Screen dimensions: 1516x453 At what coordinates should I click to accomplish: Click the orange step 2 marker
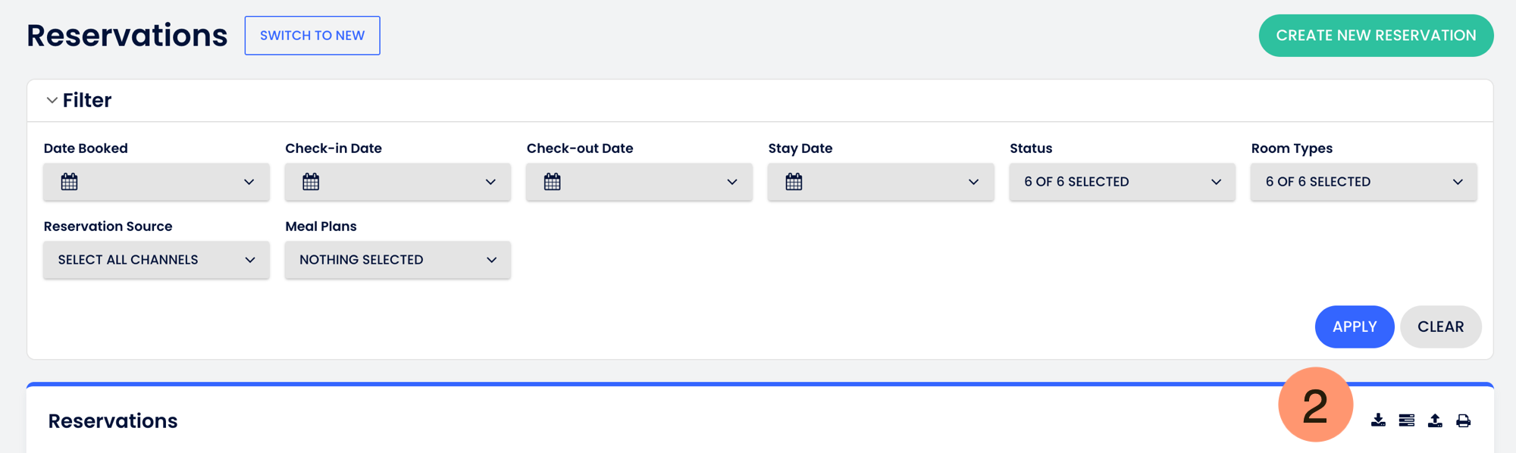[1315, 405]
